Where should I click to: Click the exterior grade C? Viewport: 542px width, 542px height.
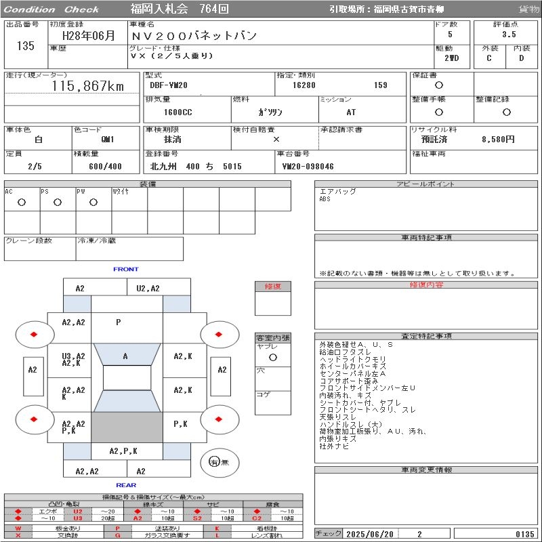pos(489,58)
